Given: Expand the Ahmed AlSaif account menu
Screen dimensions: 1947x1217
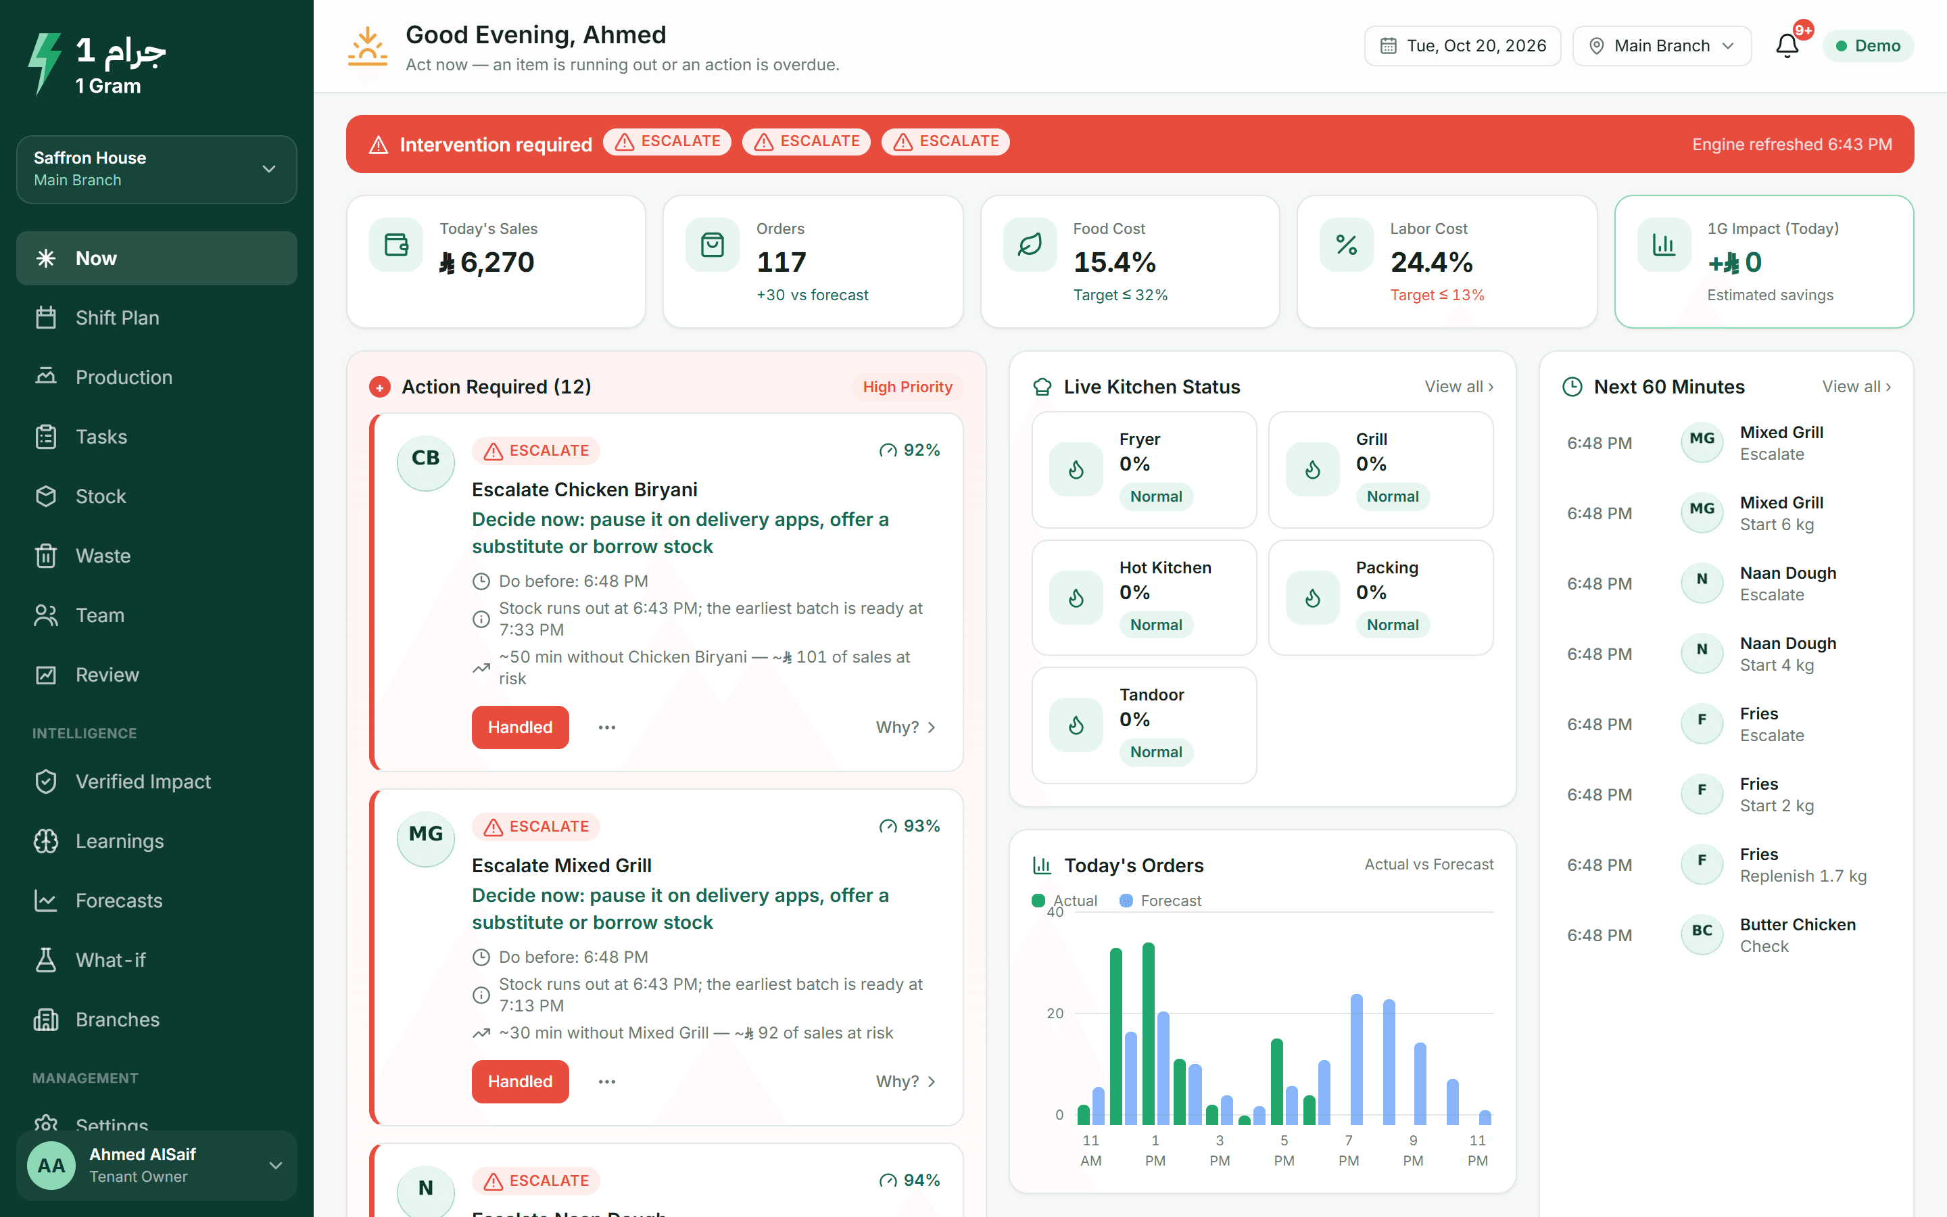Looking at the screenshot, I should (157, 1165).
